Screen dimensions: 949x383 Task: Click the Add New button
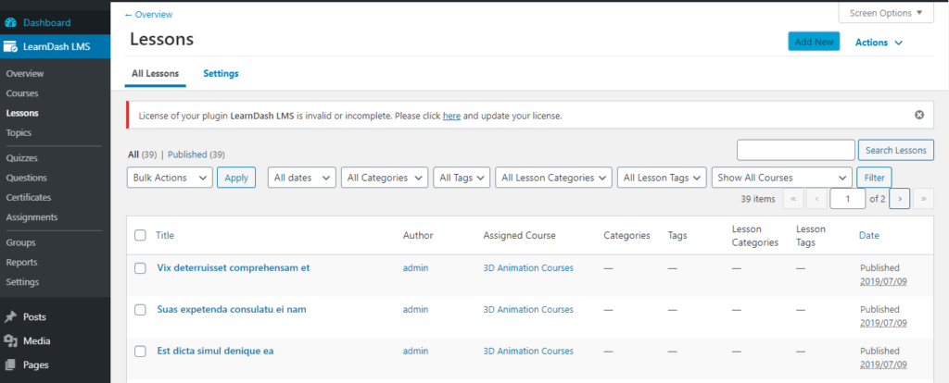coord(814,42)
